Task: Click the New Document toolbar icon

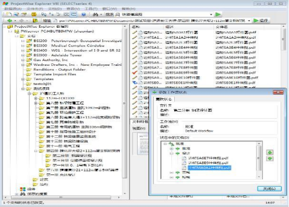Action: (x=8, y=14)
